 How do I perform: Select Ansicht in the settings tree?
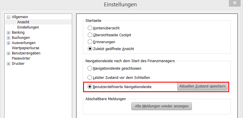click(23, 22)
